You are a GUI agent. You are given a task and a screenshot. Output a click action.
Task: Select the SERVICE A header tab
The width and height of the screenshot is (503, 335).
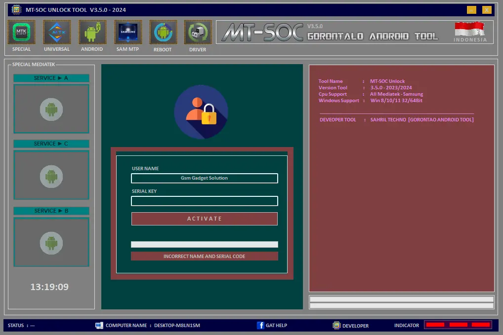[x=51, y=78]
